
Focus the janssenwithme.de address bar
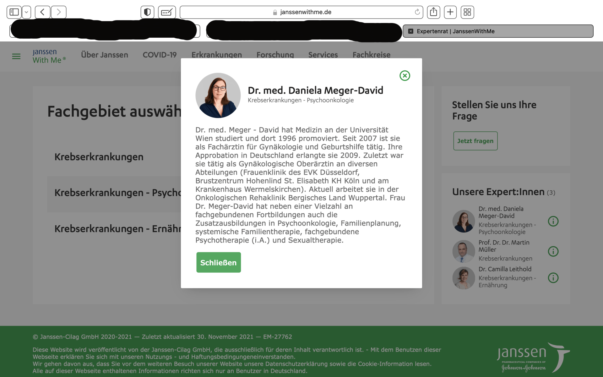tap(301, 12)
